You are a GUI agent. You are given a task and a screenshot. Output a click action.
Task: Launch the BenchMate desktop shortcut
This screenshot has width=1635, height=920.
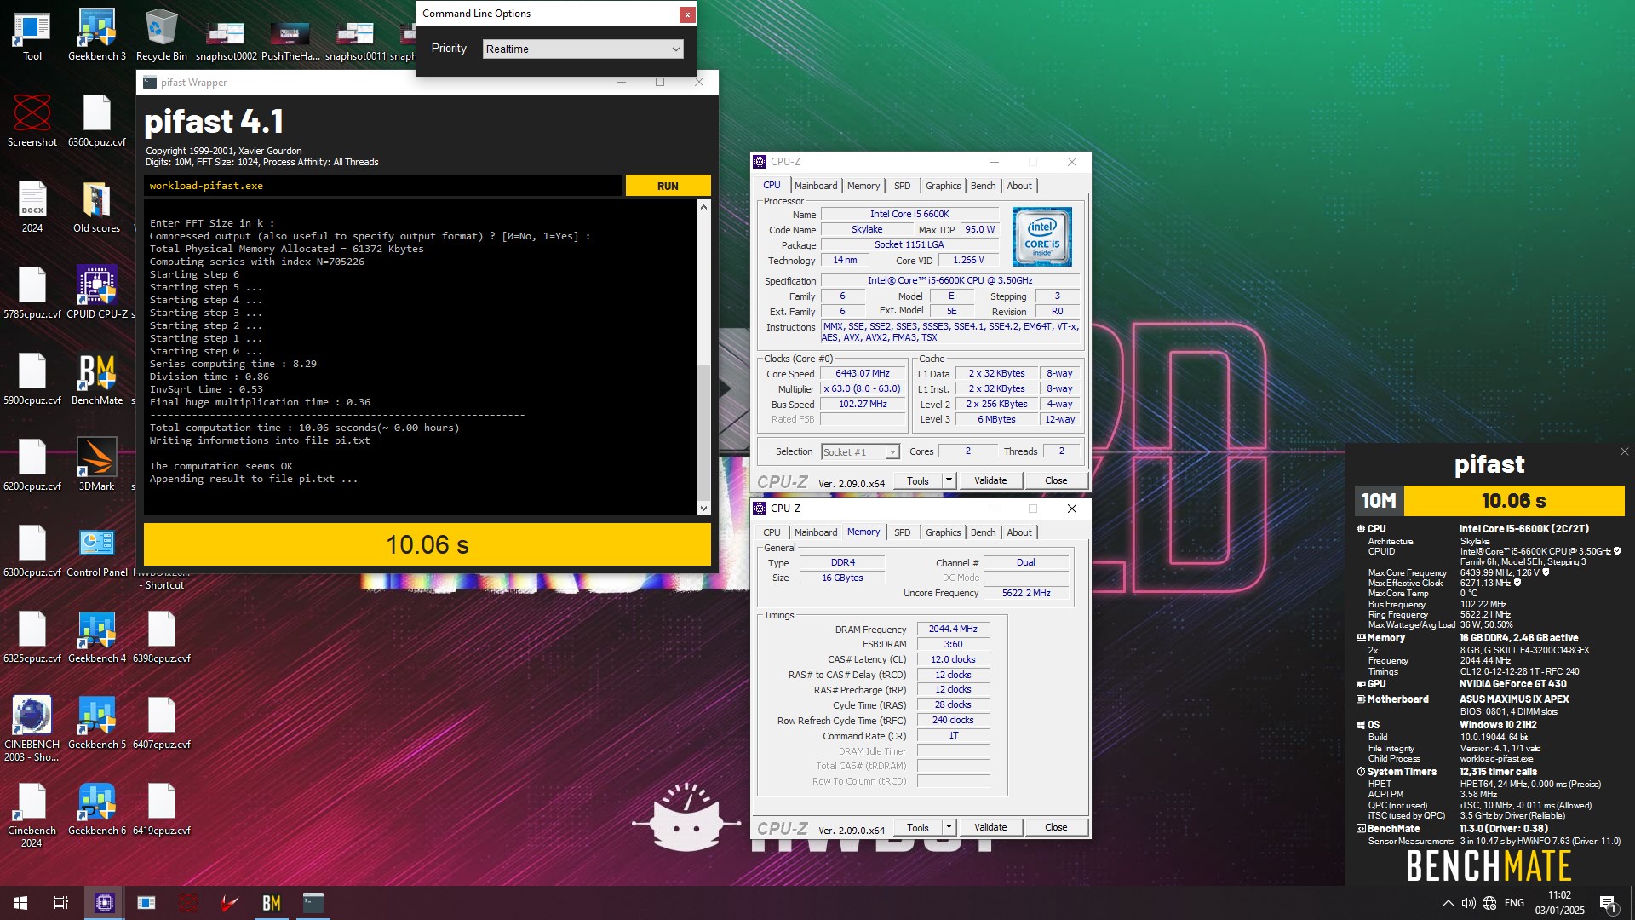coord(97,379)
